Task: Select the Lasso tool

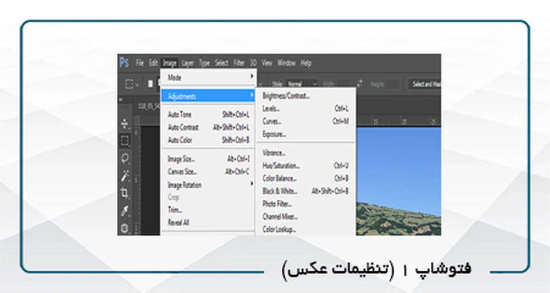Action: 125,159
